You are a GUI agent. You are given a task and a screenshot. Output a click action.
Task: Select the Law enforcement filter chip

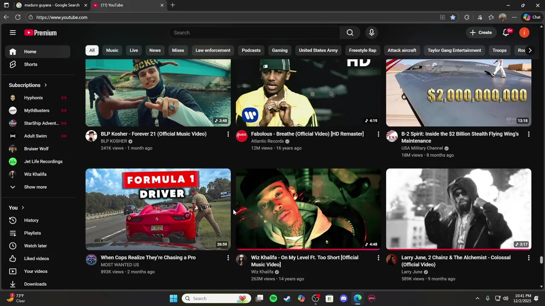(213, 51)
